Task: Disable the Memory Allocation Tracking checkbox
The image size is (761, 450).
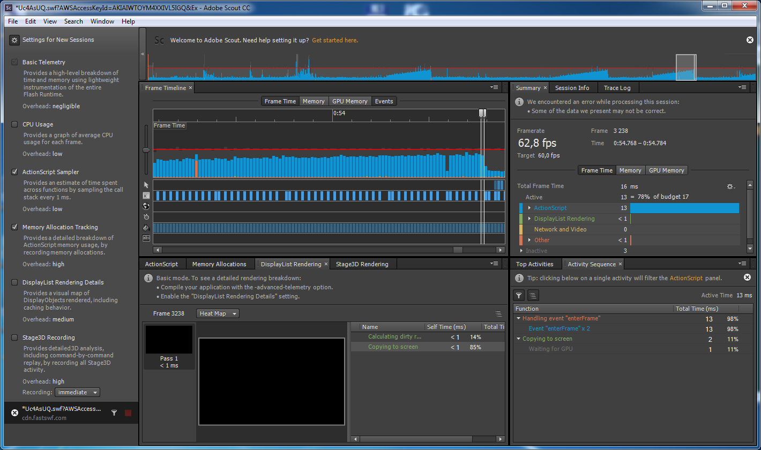Action: (14, 227)
